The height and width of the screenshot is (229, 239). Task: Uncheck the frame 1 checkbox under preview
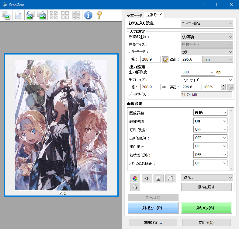pyautogui.click(x=61, y=193)
